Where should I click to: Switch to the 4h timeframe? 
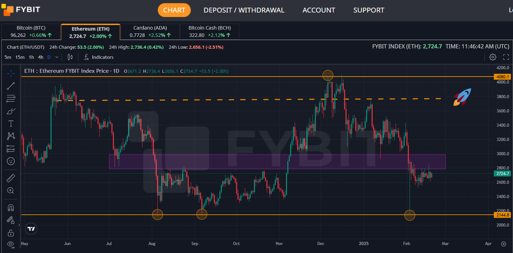(x=41, y=57)
